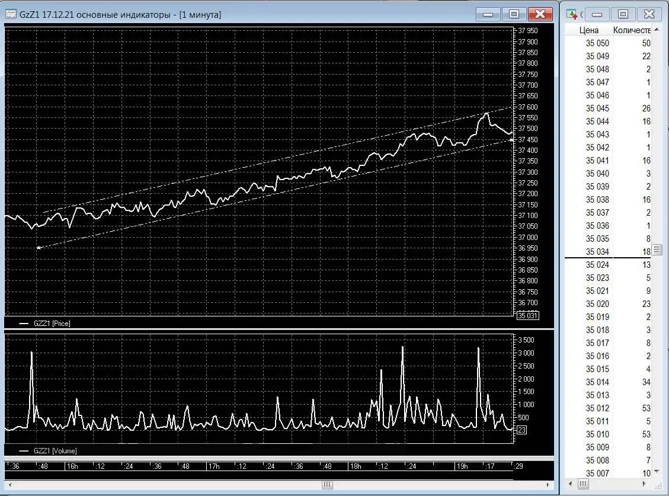Maximize the GzZ1 chart window
The height and width of the screenshot is (496, 669).
click(514, 14)
